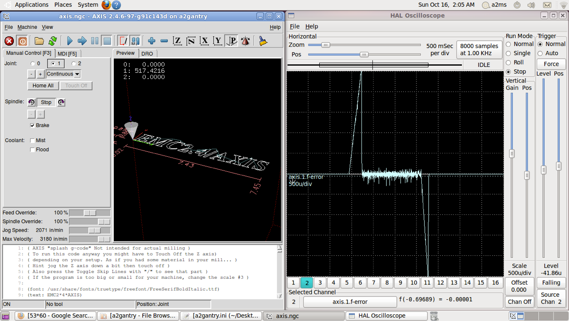Start spindle counterclockwise icon
569x321 pixels.
[32, 102]
